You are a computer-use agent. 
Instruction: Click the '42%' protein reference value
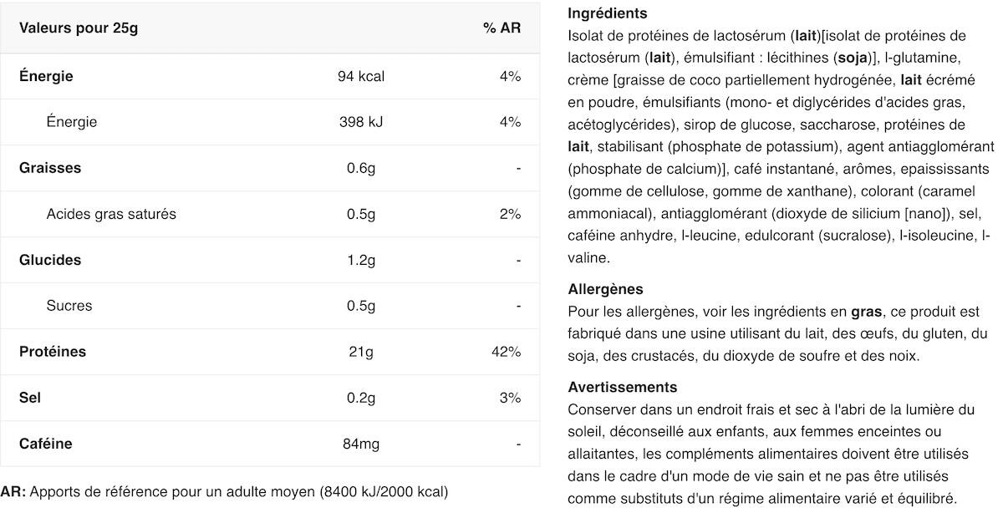tap(507, 352)
